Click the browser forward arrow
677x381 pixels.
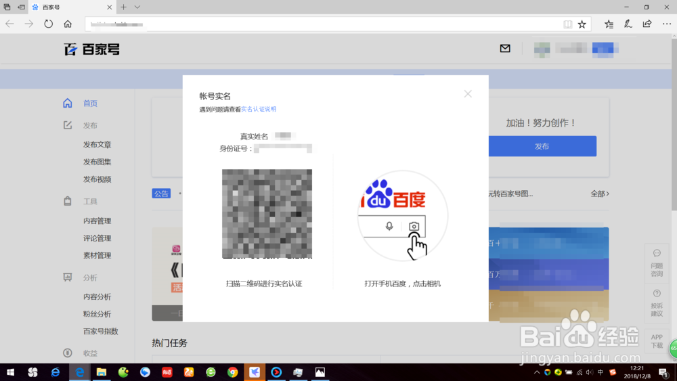click(29, 24)
